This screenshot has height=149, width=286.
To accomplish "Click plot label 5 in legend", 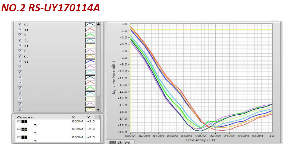I will pos(26,51).
